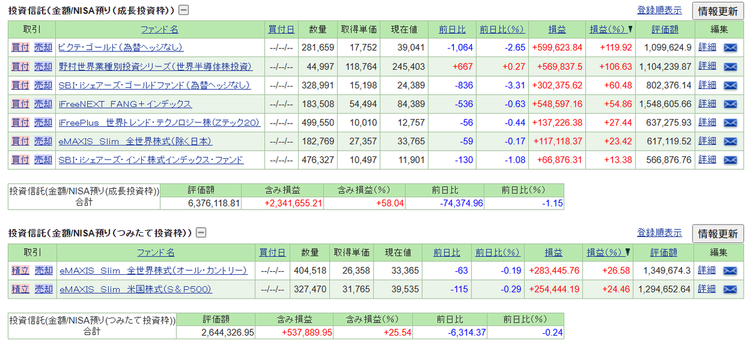Open 詳細 for eMAXIS Slim 米国株式(S&P500)

(x=707, y=290)
